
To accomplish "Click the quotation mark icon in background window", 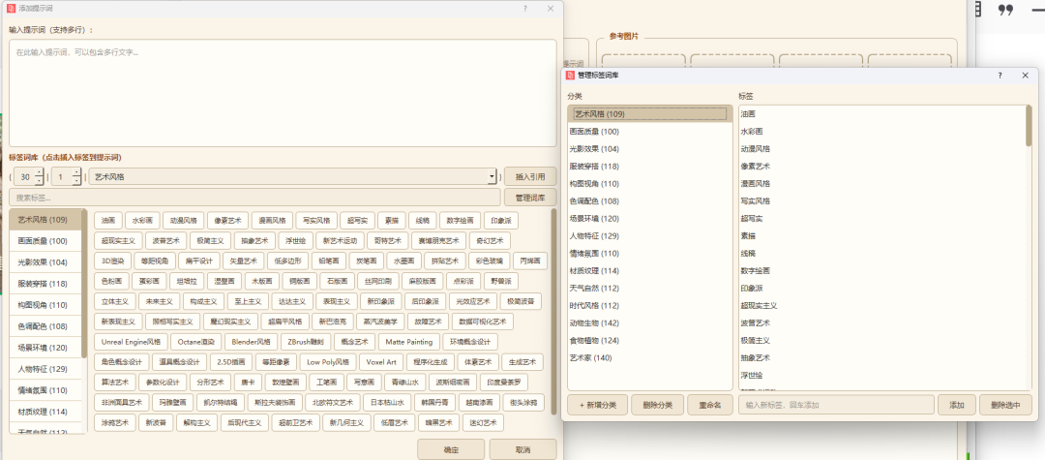I will coord(1005,10).
